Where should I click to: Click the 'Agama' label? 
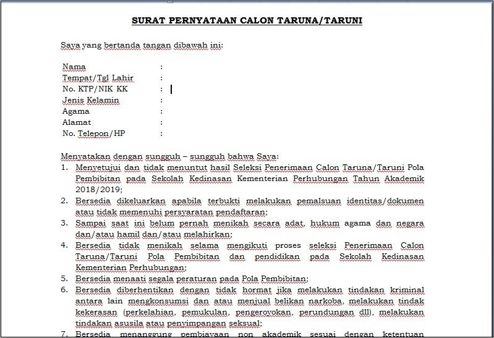point(76,111)
